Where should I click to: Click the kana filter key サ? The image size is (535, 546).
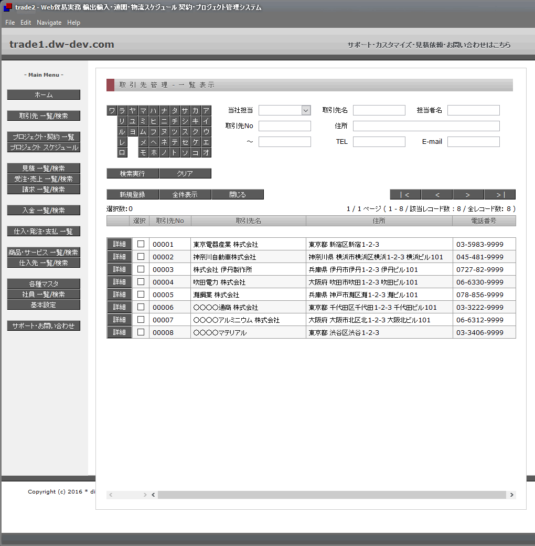coord(185,110)
